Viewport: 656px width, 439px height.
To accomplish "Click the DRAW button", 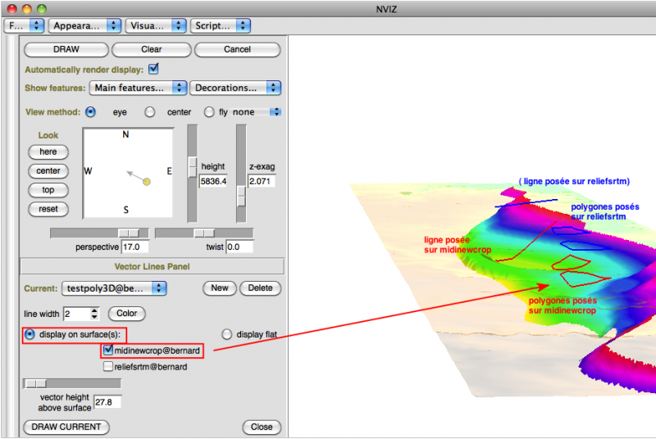I will click(66, 49).
